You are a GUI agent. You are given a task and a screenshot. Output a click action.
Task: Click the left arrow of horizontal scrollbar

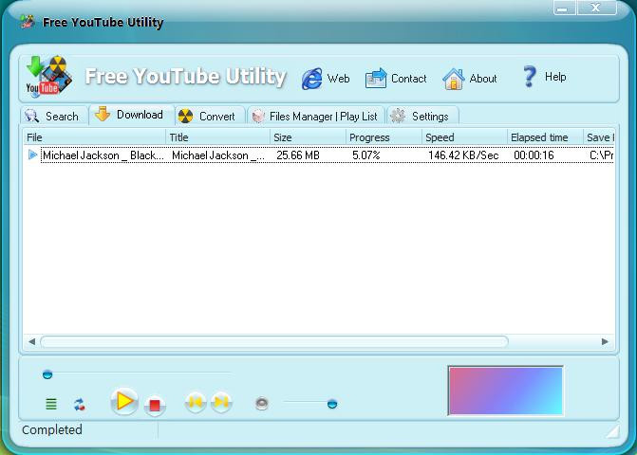(x=31, y=341)
